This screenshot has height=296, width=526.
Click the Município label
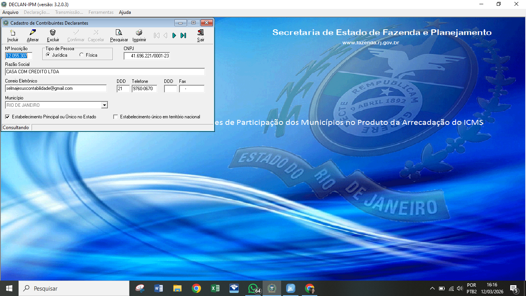coord(14,98)
